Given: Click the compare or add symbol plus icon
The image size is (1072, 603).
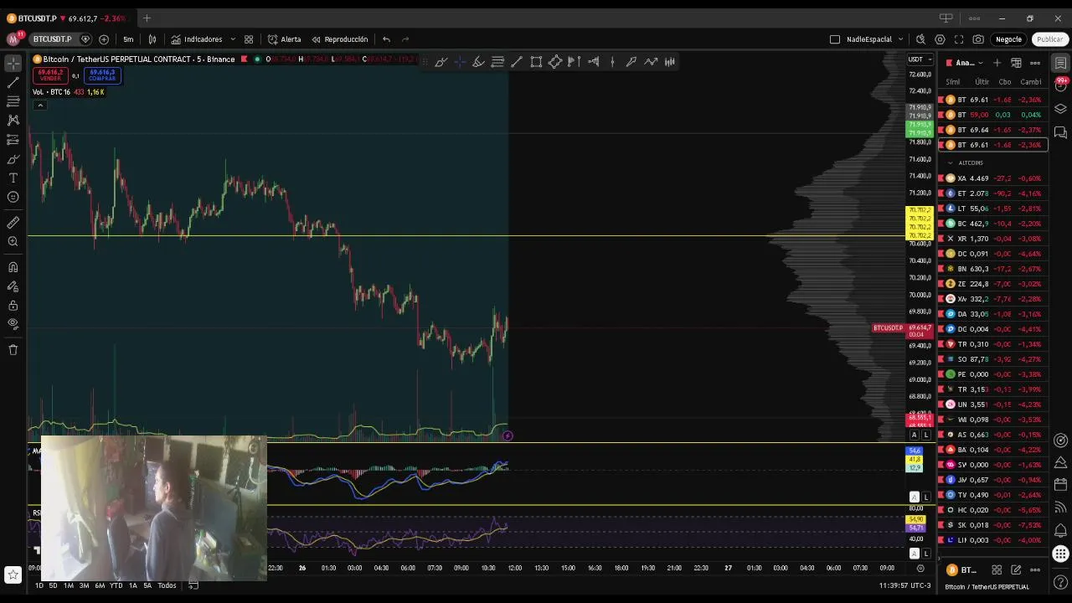Looking at the screenshot, I should point(104,39).
